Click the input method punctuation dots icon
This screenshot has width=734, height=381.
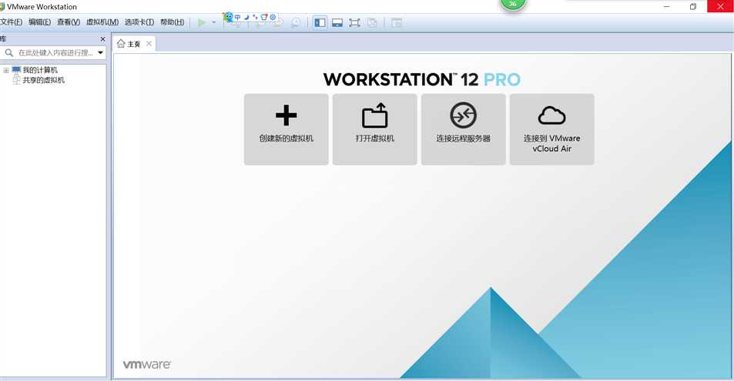coord(255,17)
